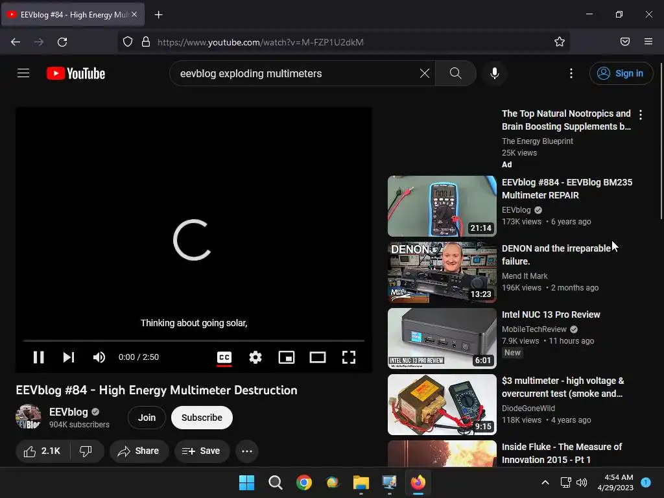
Task: Sign in to YouTube
Action: (621, 73)
